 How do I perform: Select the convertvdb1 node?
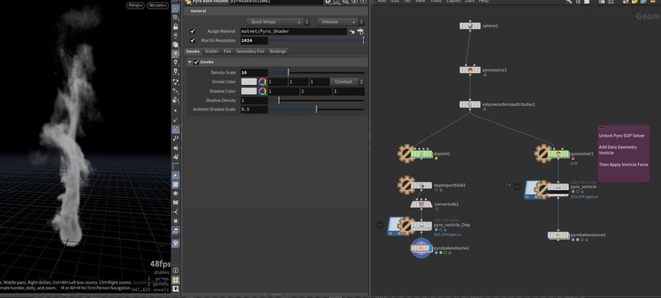(421, 205)
